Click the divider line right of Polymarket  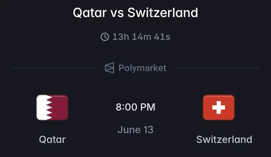(217, 68)
